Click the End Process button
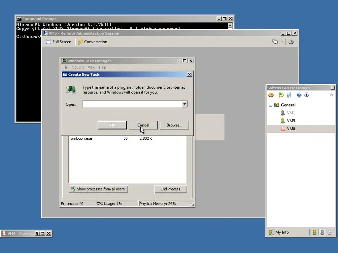Viewport: 338px width, 253px height. 171,189
